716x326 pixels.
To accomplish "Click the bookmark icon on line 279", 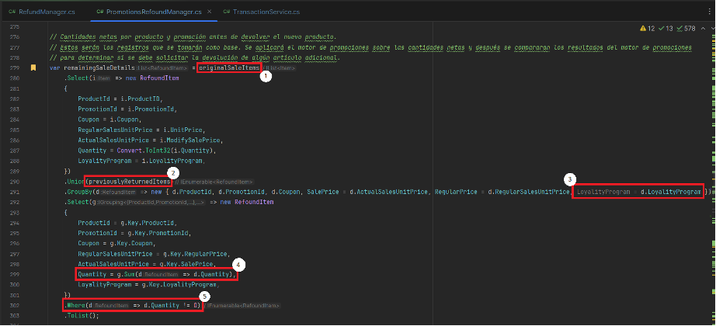I will tap(33, 68).
